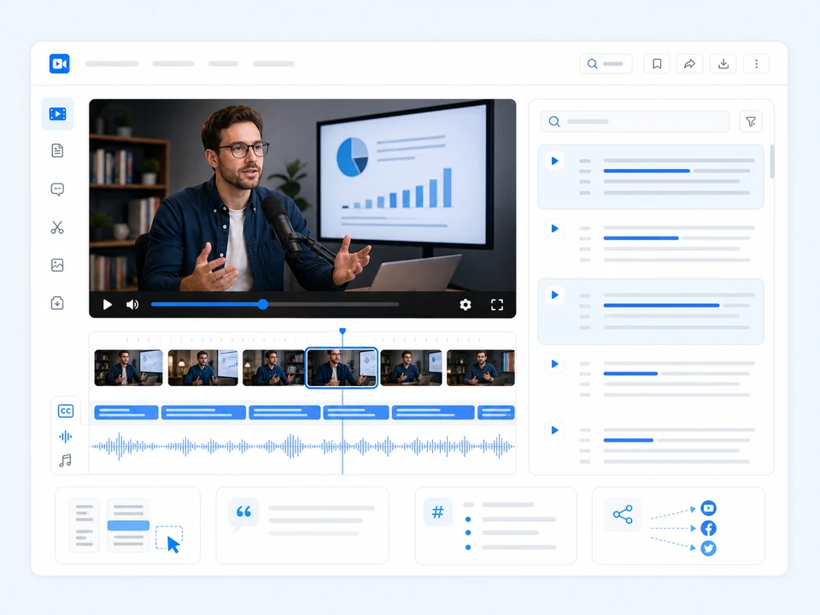Select the second timeline thumbnail with lamp

coord(203,368)
